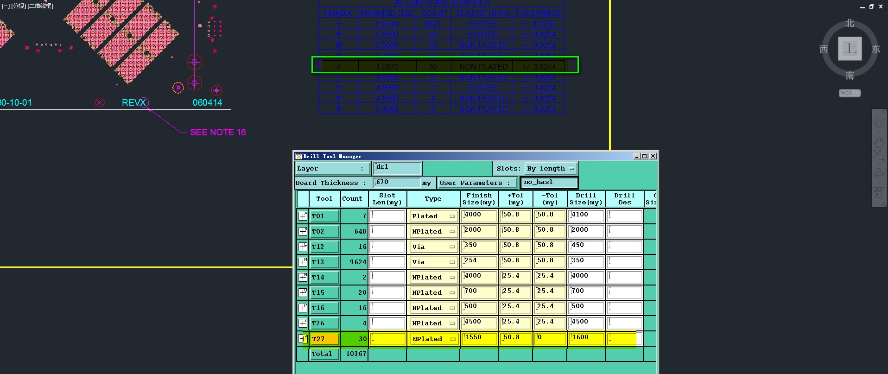Screen dimensions: 888x374
Task: Click the SteeringWheels full navigation wheel icon
Action: (x=879, y=123)
